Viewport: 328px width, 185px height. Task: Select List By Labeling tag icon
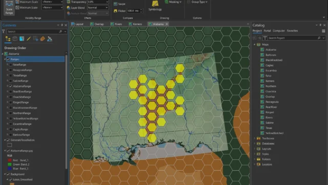point(43,39)
